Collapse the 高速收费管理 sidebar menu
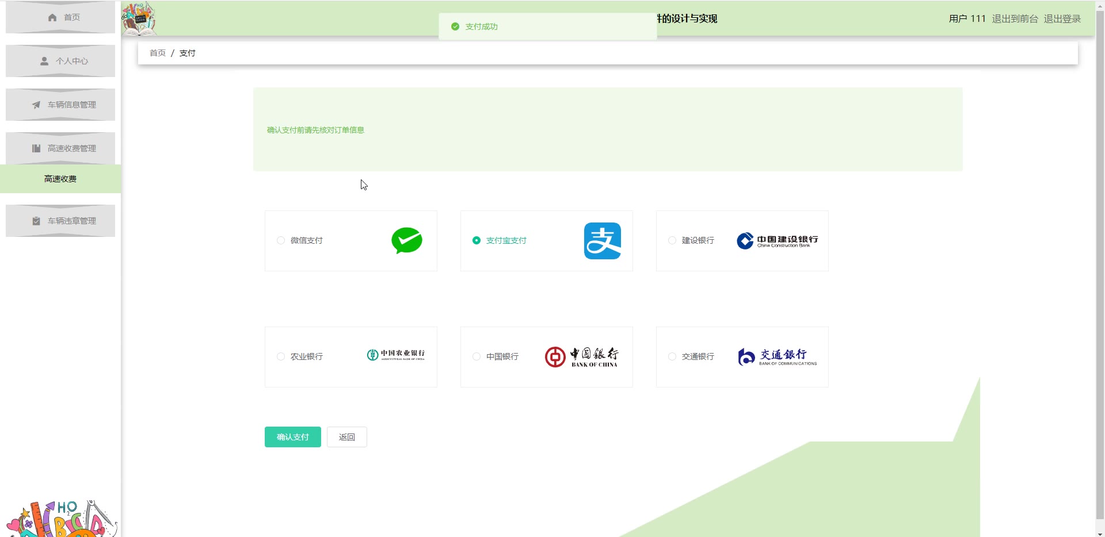Viewport: 1105px width, 537px height. (x=60, y=148)
